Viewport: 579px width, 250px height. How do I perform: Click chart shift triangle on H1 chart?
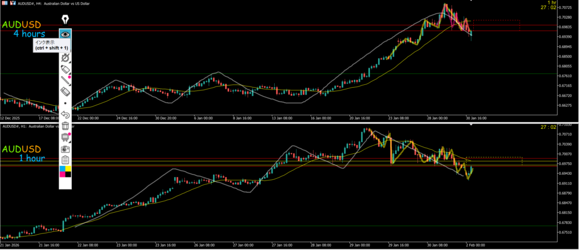(471, 124)
